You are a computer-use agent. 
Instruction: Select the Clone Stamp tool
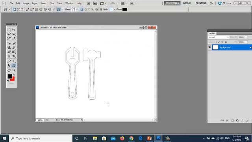click(x=9, y=47)
